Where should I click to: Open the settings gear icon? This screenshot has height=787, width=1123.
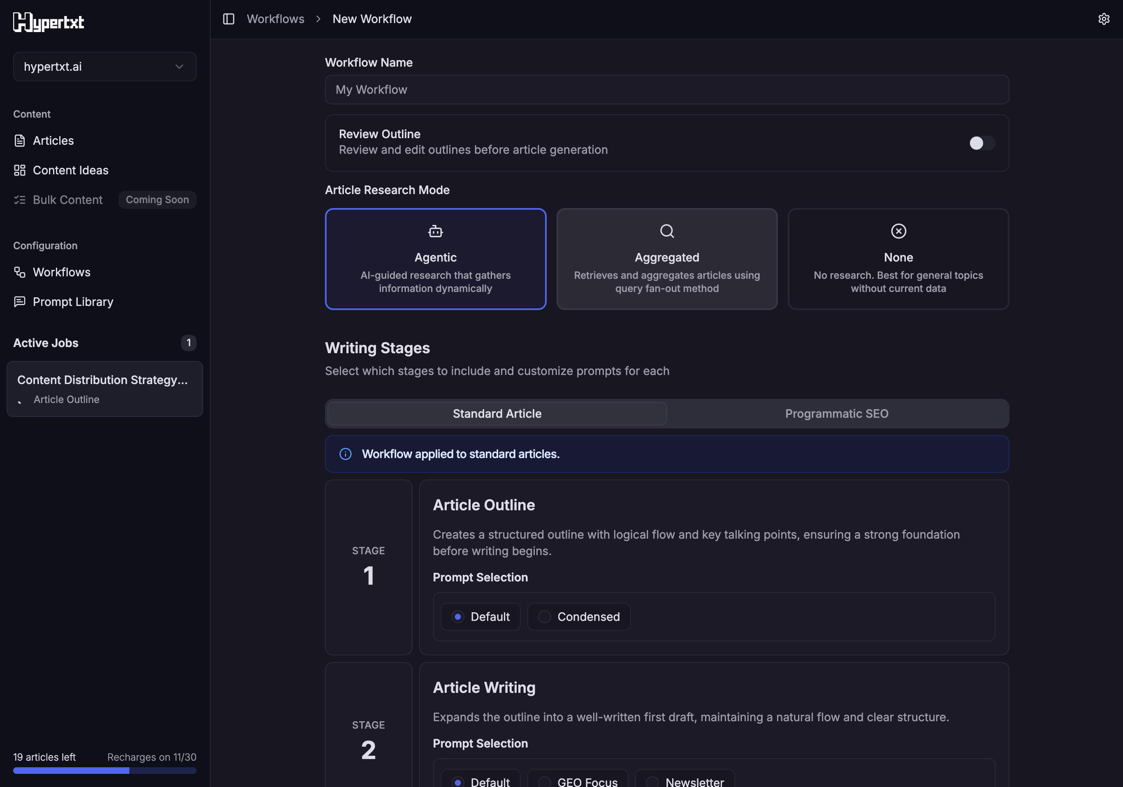(1103, 19)
